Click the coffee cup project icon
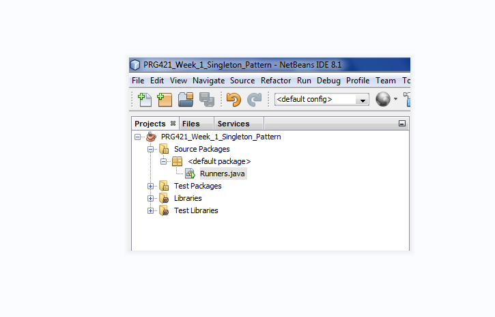 [151, 137]
